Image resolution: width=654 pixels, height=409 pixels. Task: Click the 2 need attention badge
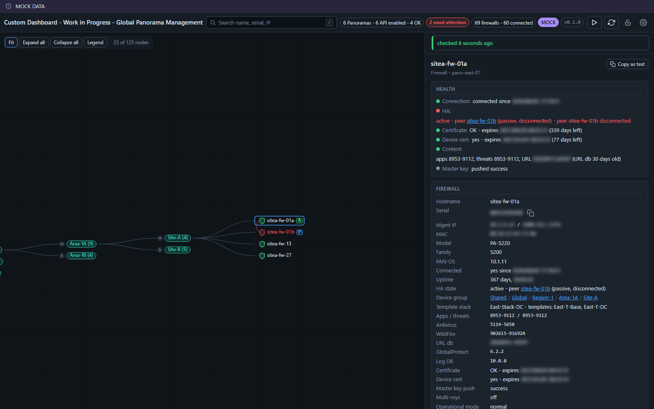click(x=448, y=22)
